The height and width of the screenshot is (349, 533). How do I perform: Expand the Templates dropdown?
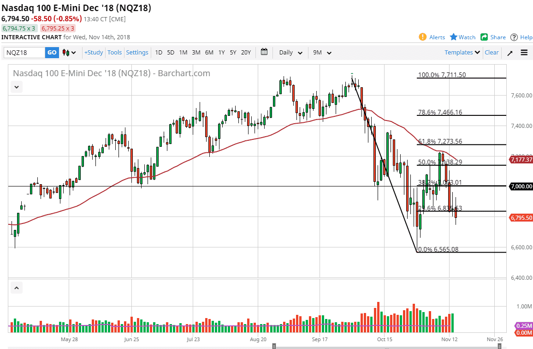pos(462,52)
